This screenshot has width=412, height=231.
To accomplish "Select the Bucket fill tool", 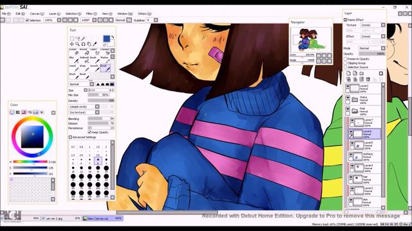I will (x=84, y=52).
